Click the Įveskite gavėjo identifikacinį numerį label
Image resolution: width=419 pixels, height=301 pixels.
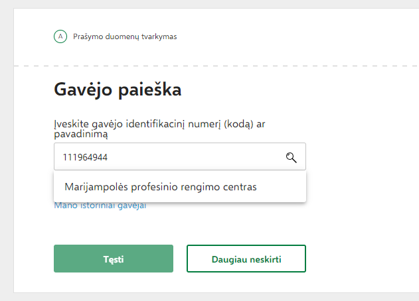point(159,129)
